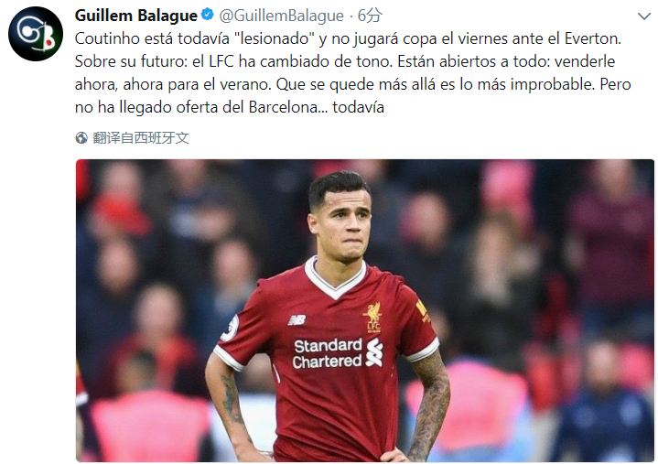Click the 翻译自西班牙文 translate link
Screen dimensions: 658x464
point(141,137)
